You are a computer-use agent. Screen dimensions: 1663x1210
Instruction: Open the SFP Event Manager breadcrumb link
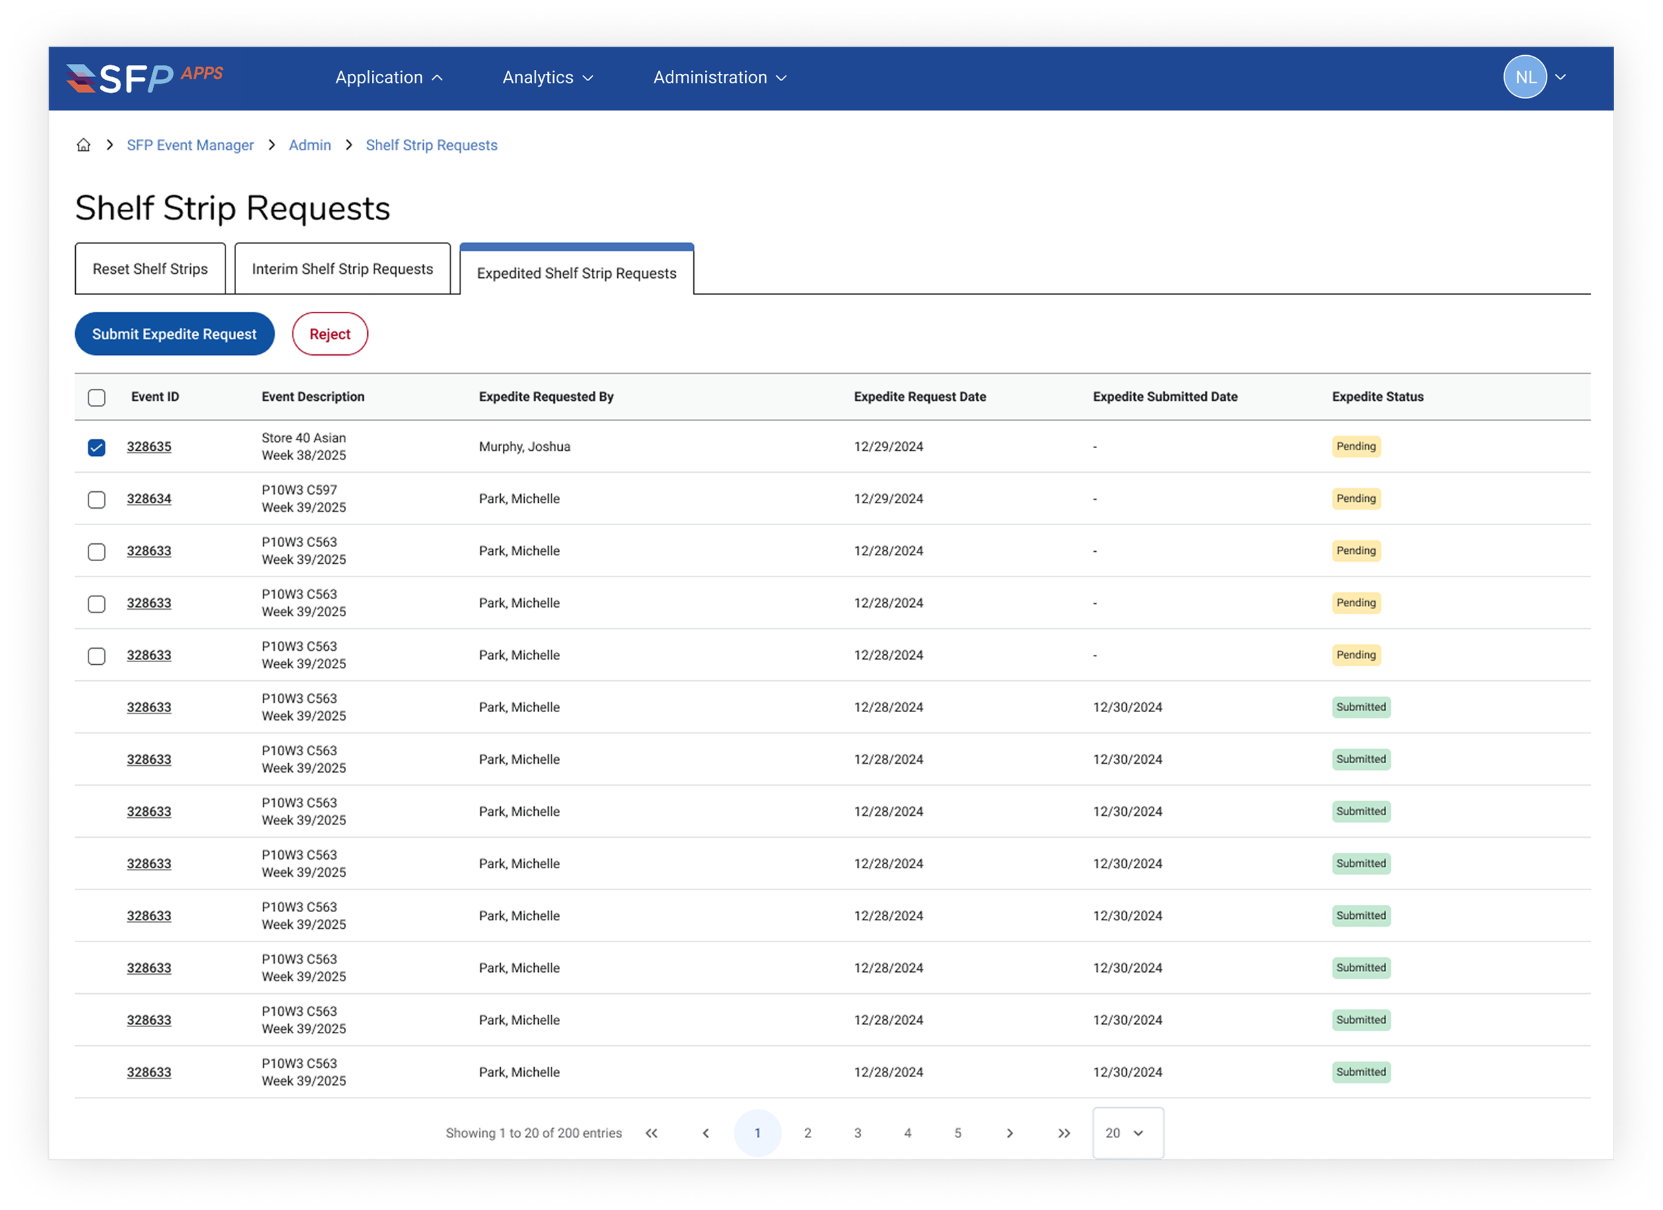pyautogui.click(x=190, y=145)
